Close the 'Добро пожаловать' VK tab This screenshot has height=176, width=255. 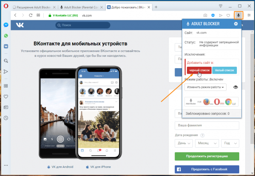tap(149, 7)
